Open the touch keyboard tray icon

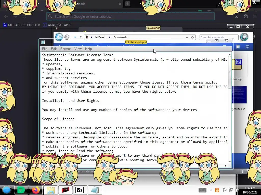202,190
